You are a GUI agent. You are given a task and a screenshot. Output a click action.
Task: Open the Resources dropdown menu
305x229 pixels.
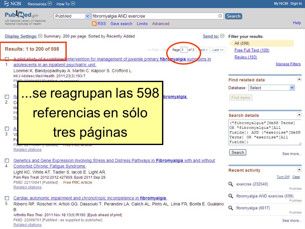[40, 4]
